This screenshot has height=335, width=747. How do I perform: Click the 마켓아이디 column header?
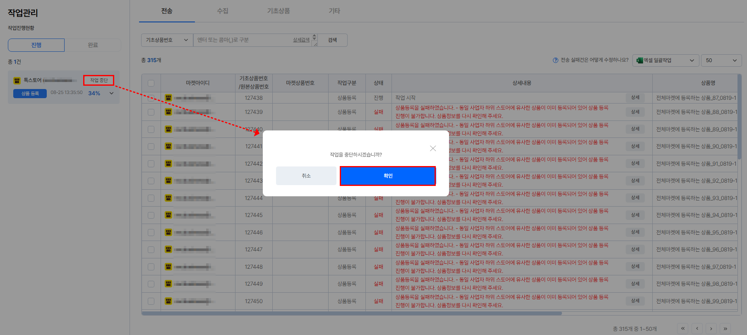click(x=198, y=83)
